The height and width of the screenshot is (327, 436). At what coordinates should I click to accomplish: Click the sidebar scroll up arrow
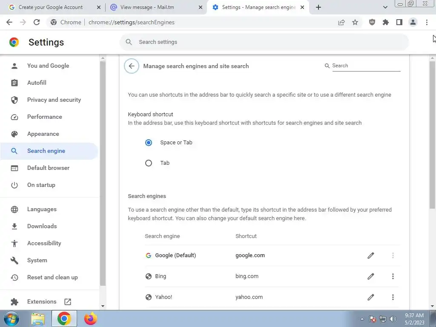[103, 58]
